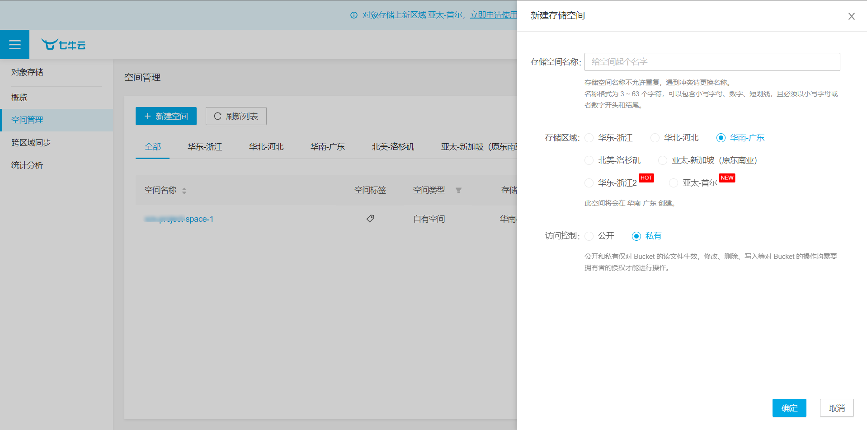Open 空间管理 in the sidebar
This screenshot has width=867, height=430.
[x=57, y=120]
